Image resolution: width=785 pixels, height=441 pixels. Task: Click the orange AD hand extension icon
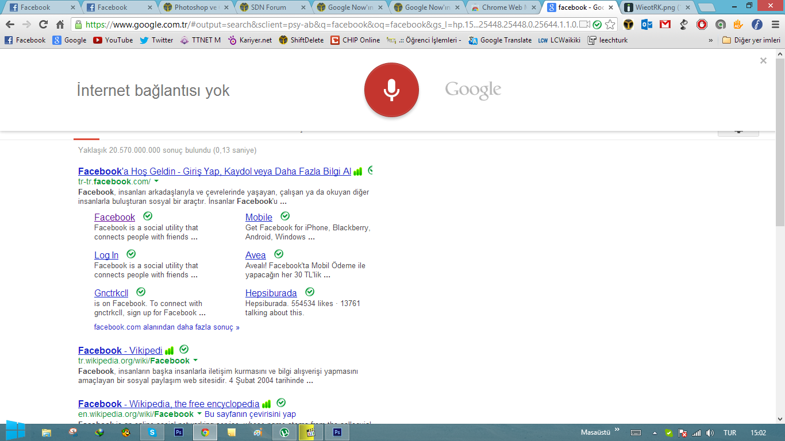click(738, 25)
